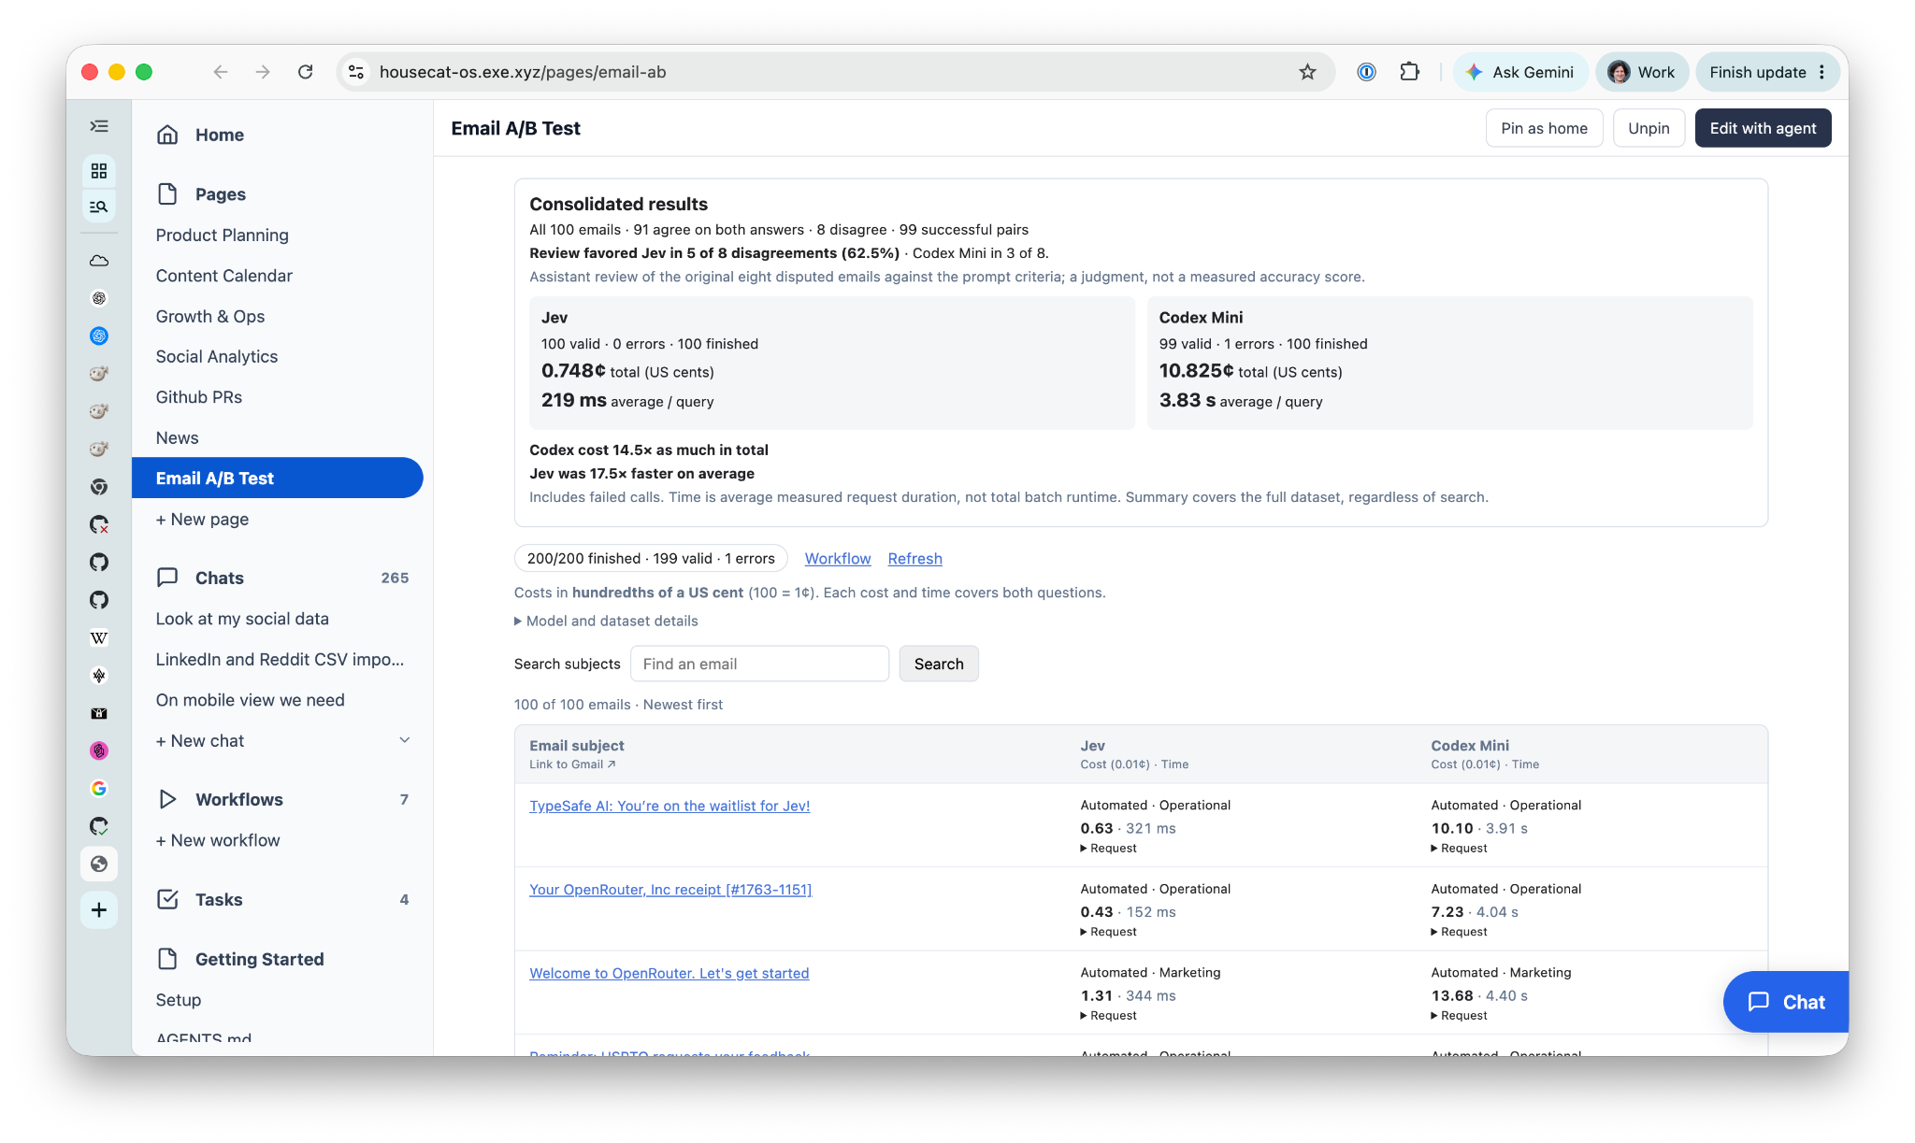The height and width of the screenshot is (1143, 1915).
Task: Expand Codex Mini Request for Welcome to OpenRouter
Action: pyautogui.click(x=1460, y=1016)
